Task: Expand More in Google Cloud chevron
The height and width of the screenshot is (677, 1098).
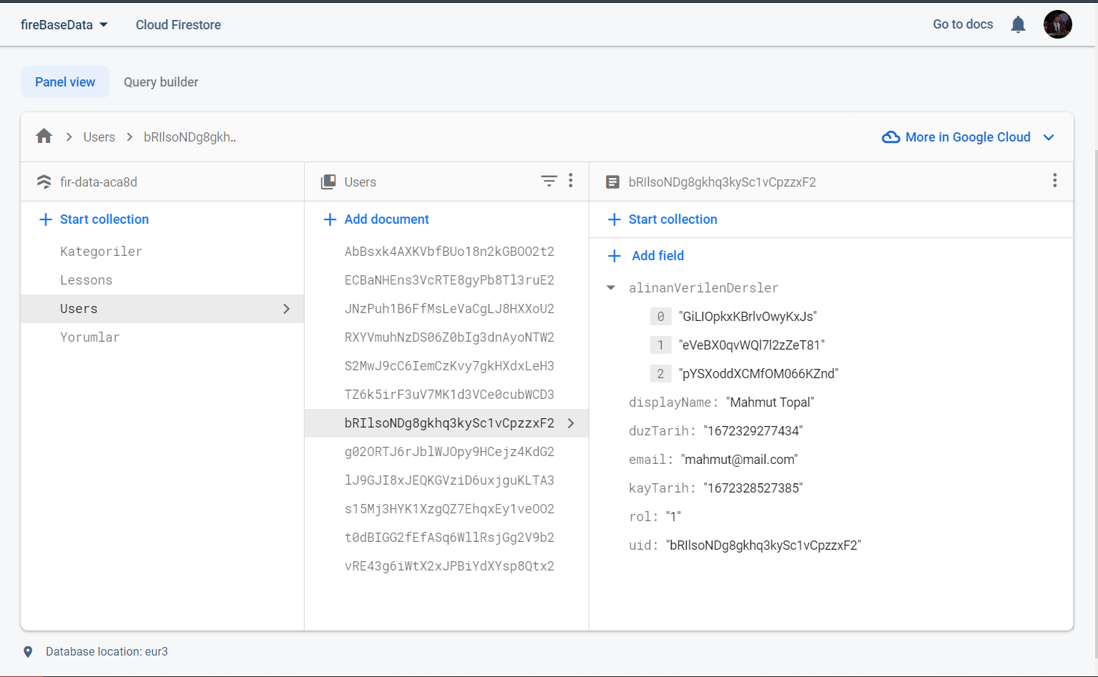Action: [1049, 137]
